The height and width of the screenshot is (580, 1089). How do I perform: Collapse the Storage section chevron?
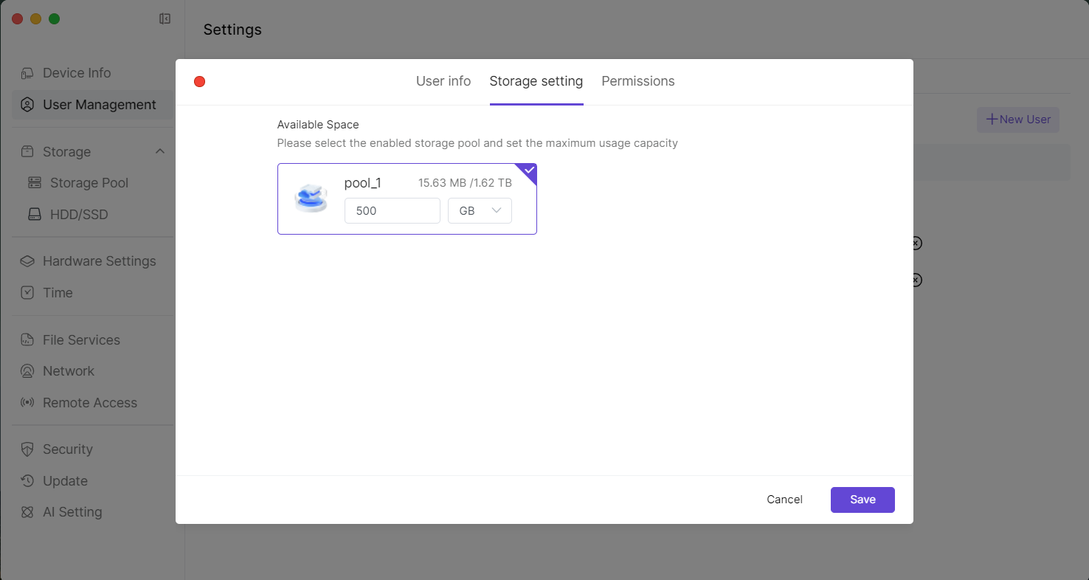click(160, 151)
